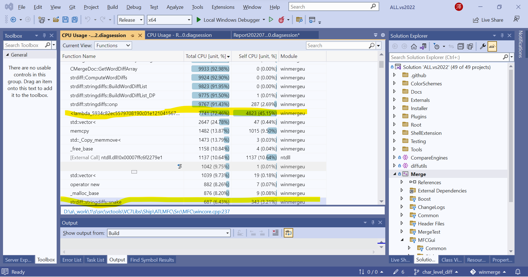Toggle word wrap in the Output pane
Image resolution: width=528 pixels, height=277 pixels.
[288, 233]
